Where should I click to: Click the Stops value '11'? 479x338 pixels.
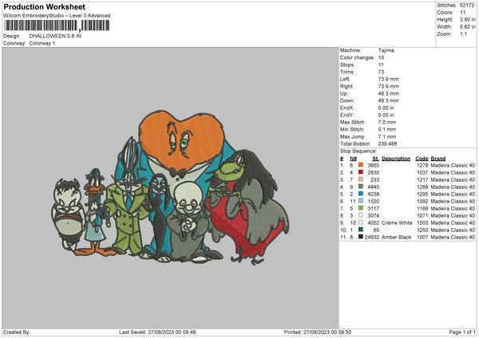pyautogui.click(x=381, y=65)
